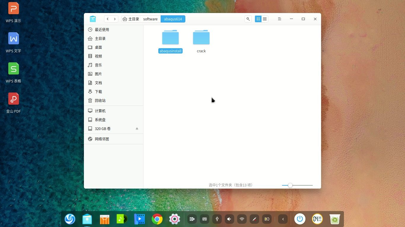Open WPS 表格 desktop shortcut
The width and height of the screenshot is (405, 227).
[13, 72]
